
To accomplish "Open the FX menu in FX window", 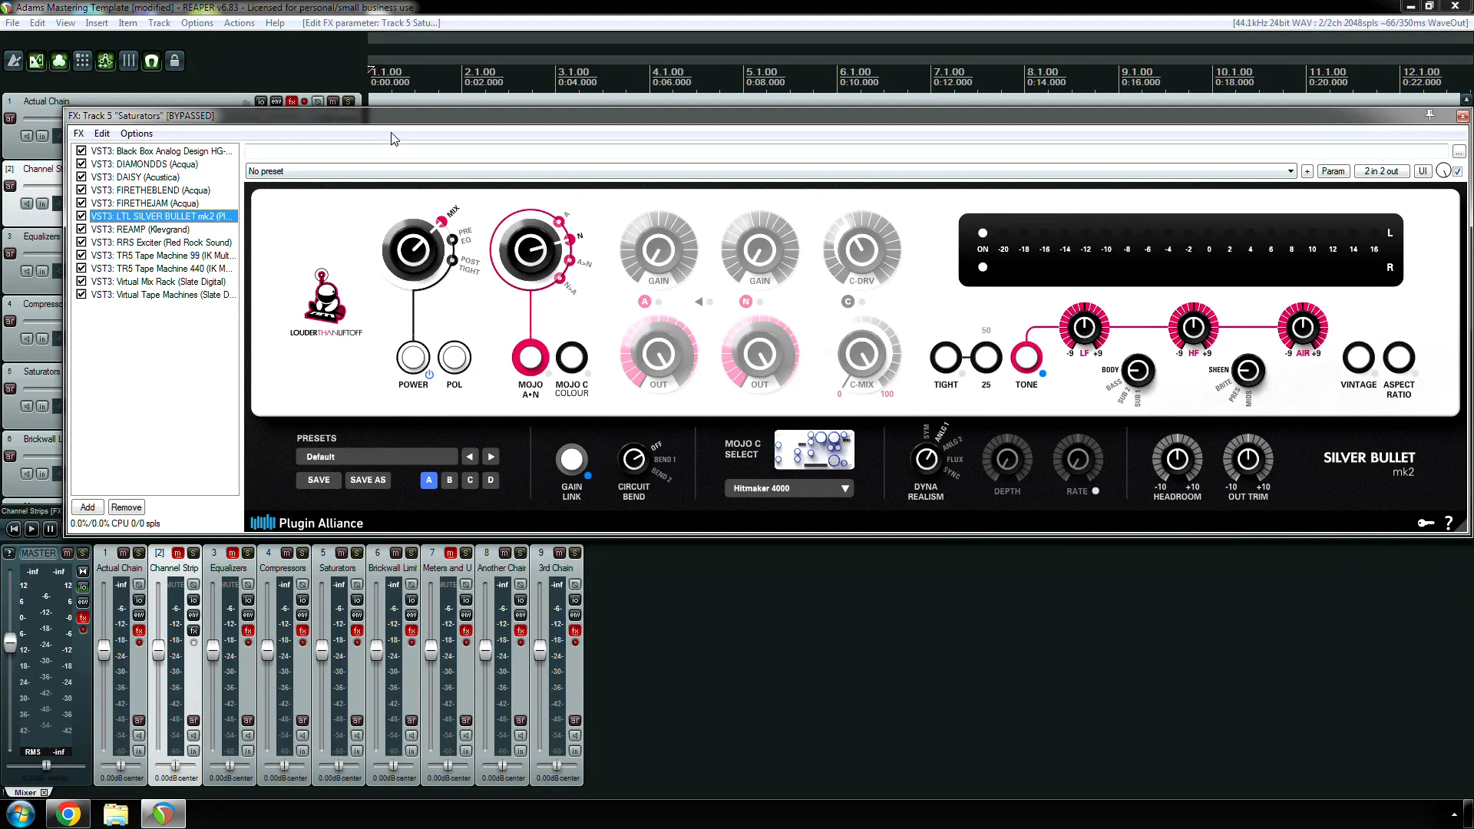I will (x=78, y=133).
